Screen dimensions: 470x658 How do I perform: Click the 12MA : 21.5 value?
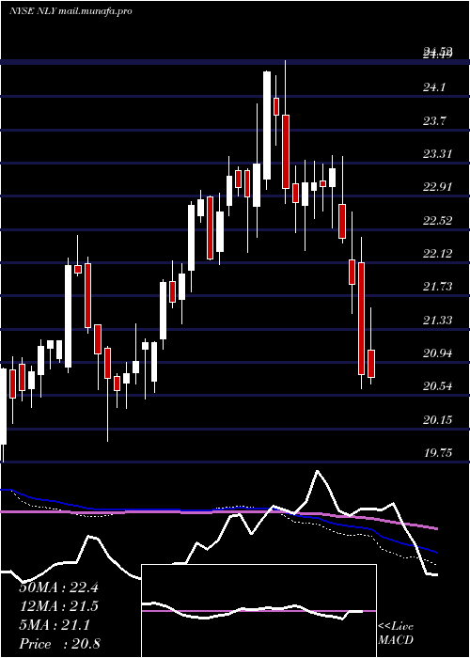click(58, 606)
